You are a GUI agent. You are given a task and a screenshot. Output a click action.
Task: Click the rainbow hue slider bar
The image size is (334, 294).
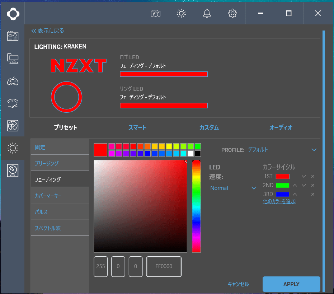196,206
